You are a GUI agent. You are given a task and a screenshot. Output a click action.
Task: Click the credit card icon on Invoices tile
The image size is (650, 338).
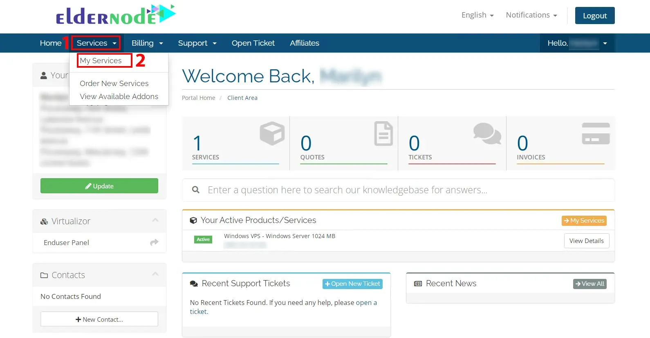pos(596,133)
